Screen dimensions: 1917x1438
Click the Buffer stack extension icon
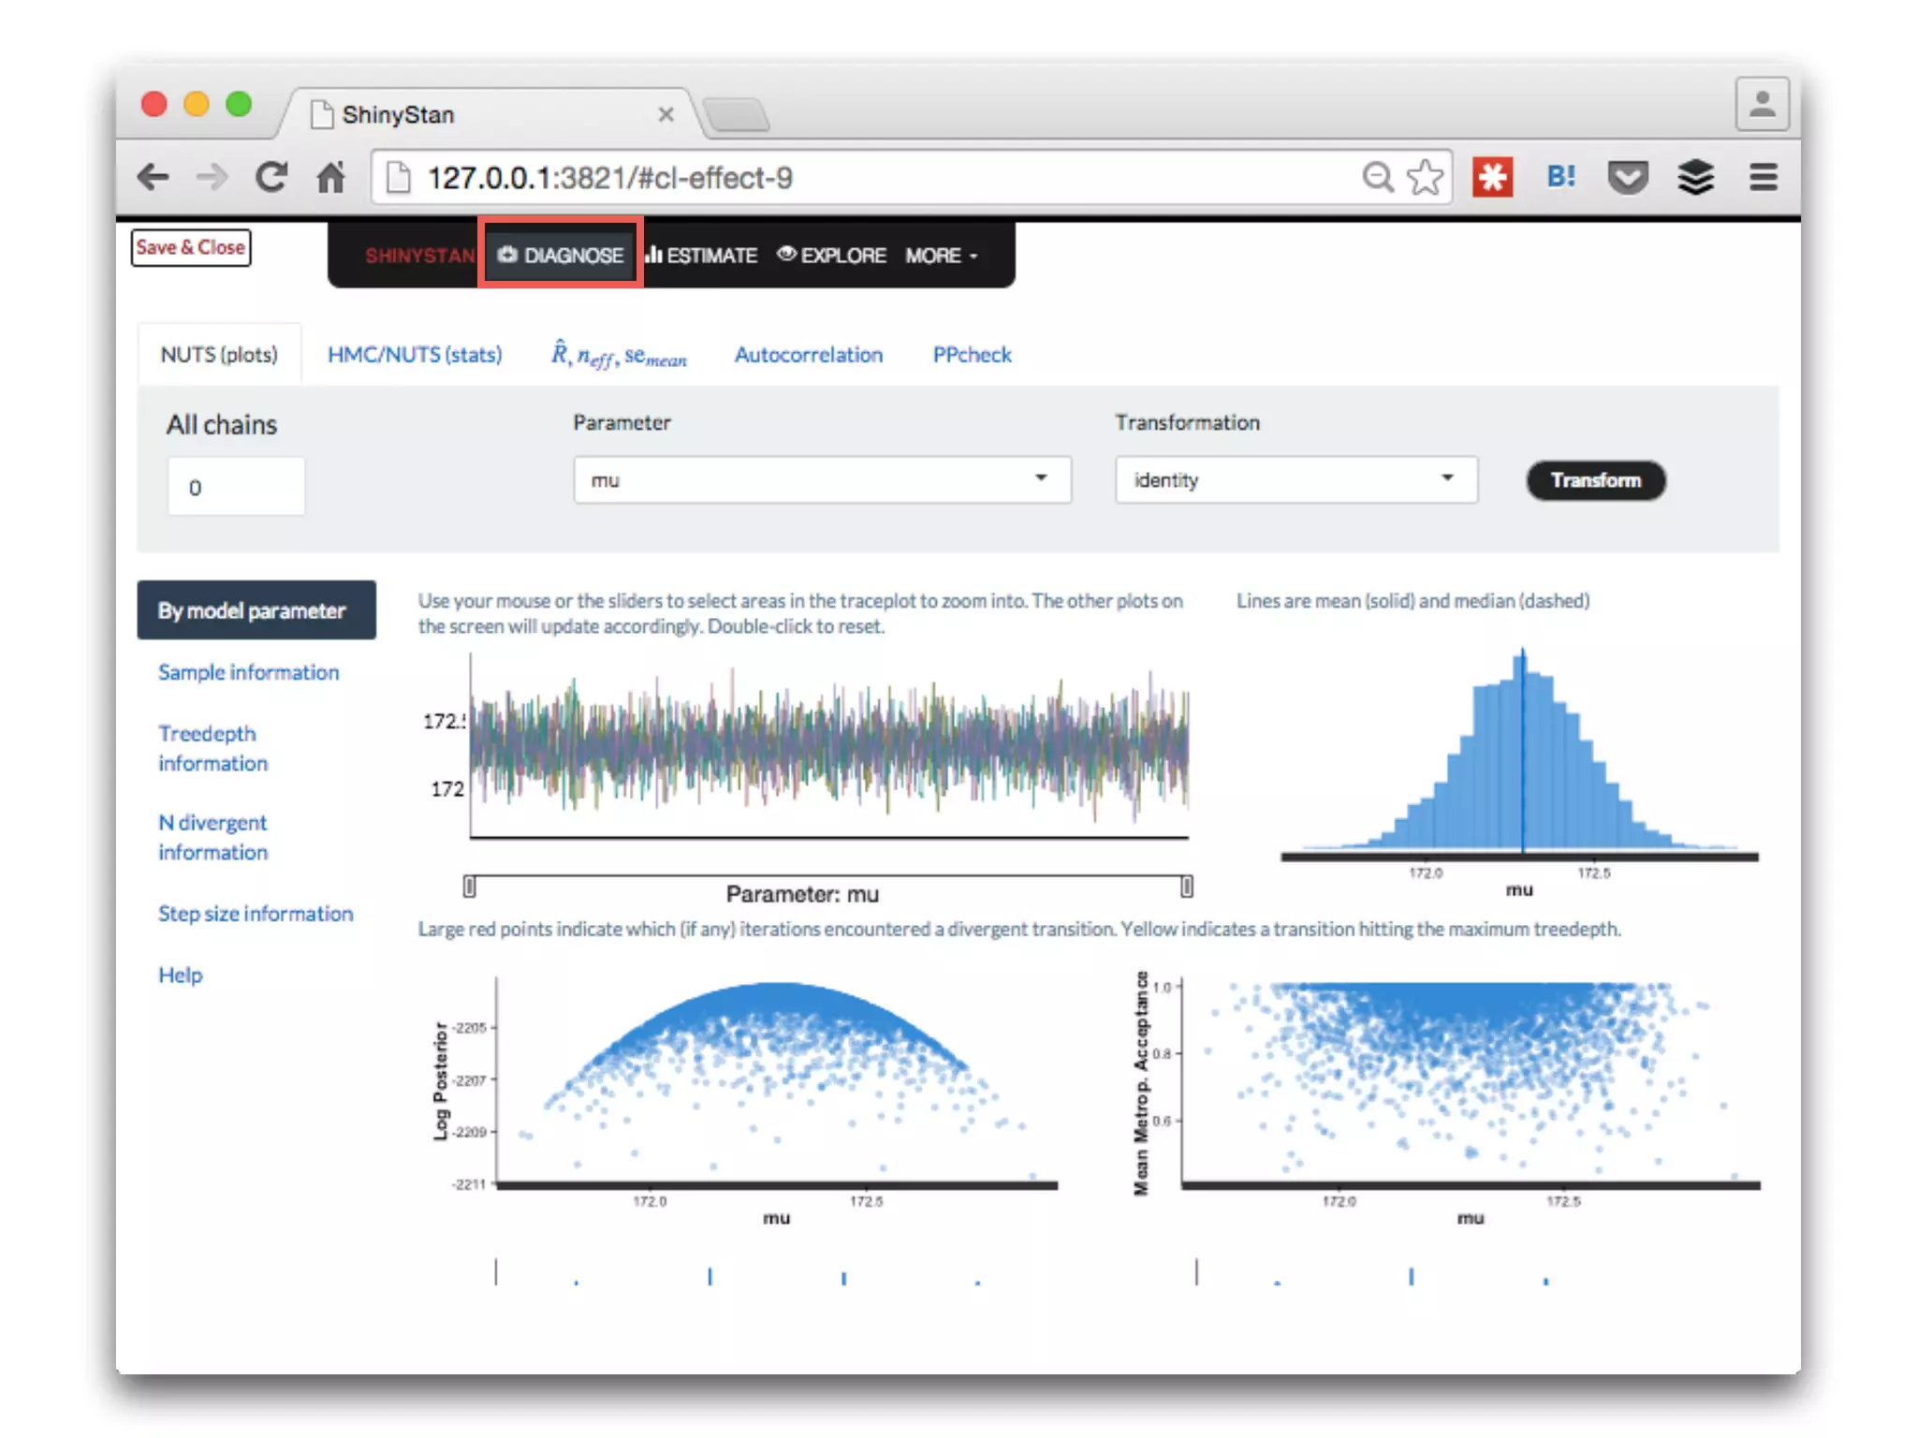click(x=1695, y=177)
